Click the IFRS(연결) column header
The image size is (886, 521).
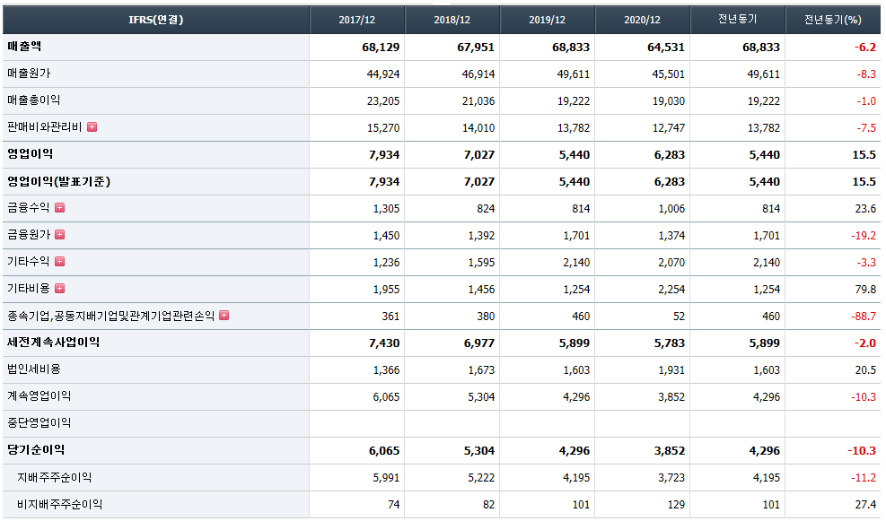[156, 20]
